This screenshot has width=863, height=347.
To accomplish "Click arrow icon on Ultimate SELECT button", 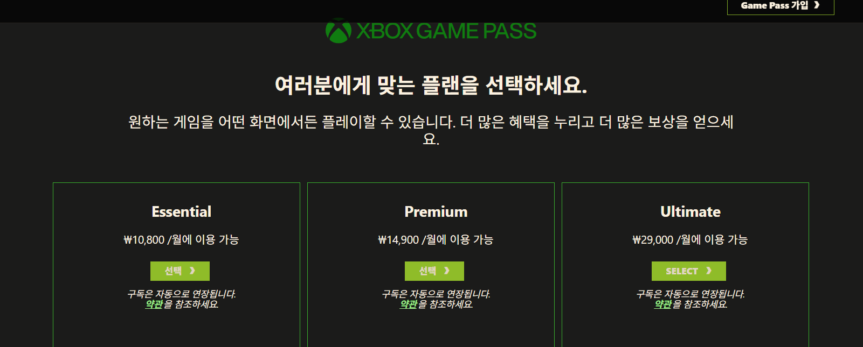I will coord(709,271).
